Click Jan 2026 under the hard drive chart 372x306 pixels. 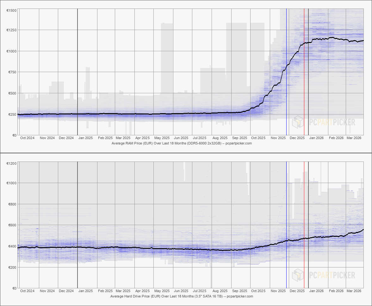point(316,291)
